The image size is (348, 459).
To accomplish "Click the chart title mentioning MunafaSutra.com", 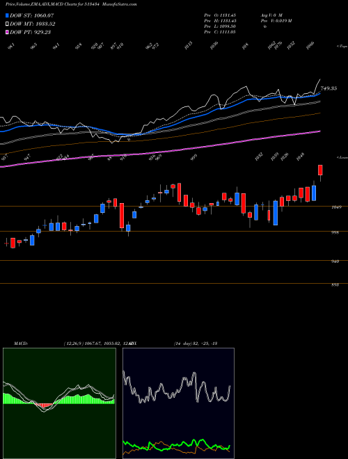I will 71,4.
